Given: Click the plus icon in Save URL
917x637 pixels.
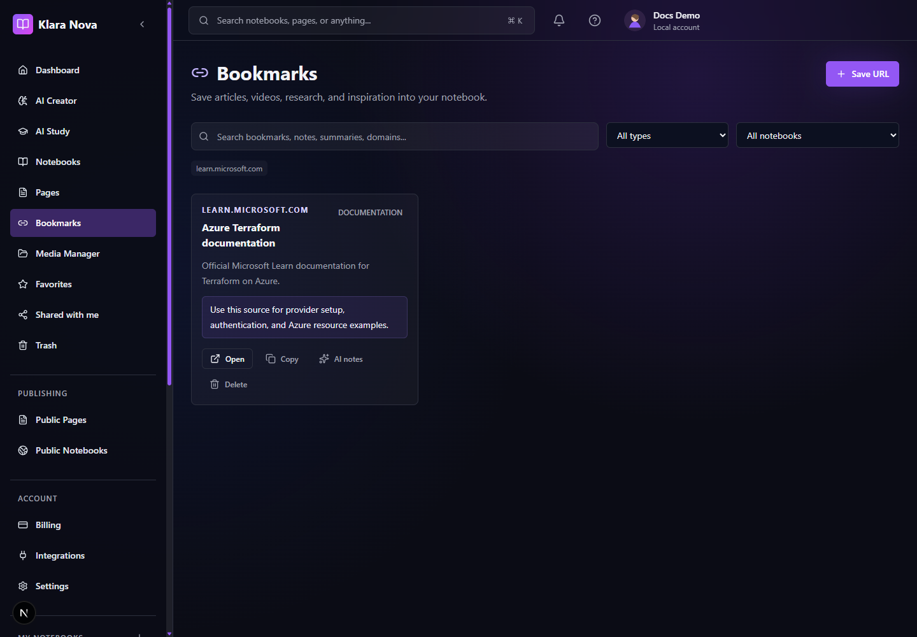Looking at the screenshot, I should (x=841, y=74).
